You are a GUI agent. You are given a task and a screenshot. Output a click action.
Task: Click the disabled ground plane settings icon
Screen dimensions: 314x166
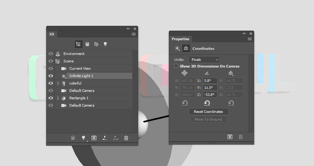tap(116, 138)
